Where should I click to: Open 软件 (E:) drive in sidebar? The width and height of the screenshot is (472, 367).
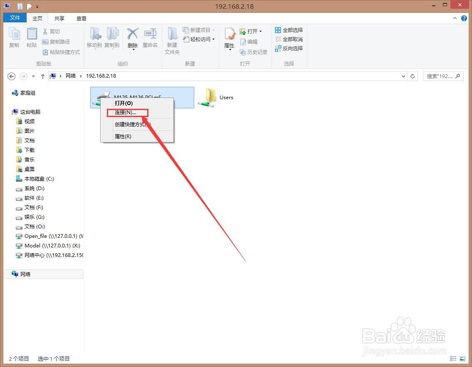point(30,198)
